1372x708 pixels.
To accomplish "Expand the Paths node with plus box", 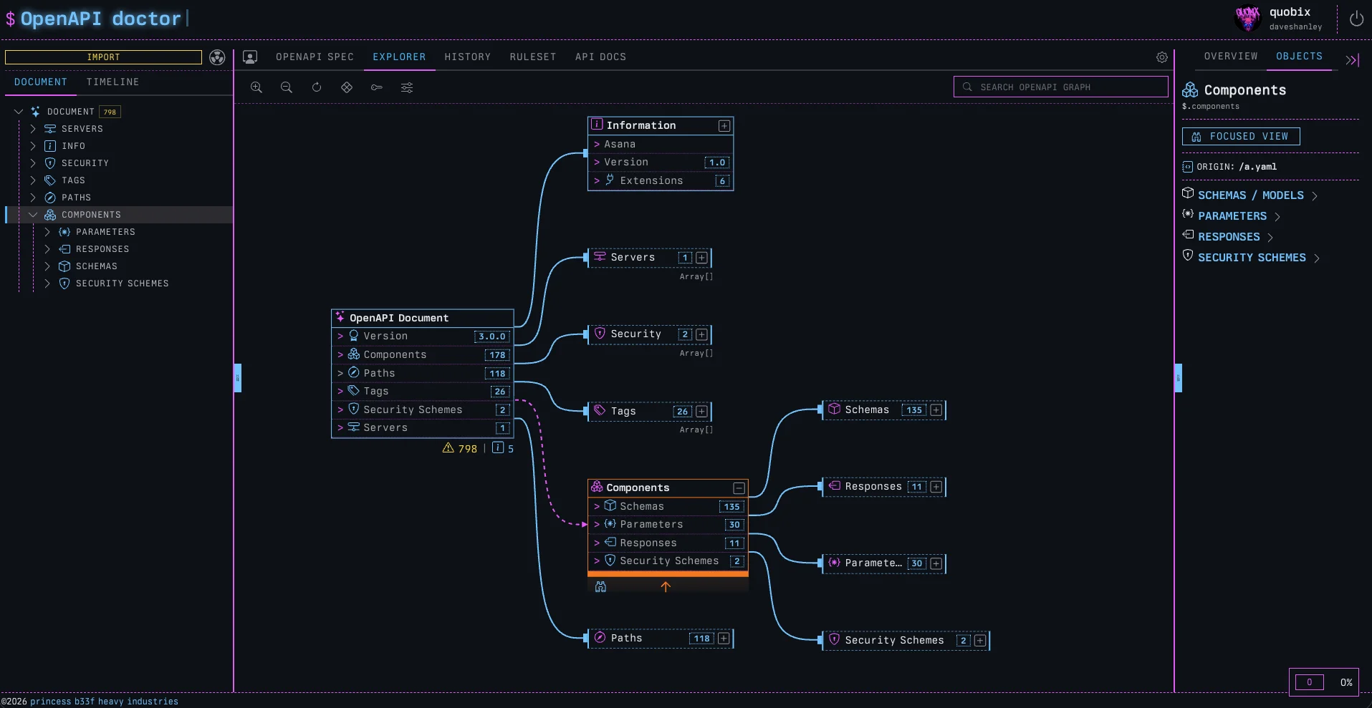I will 724,639.
